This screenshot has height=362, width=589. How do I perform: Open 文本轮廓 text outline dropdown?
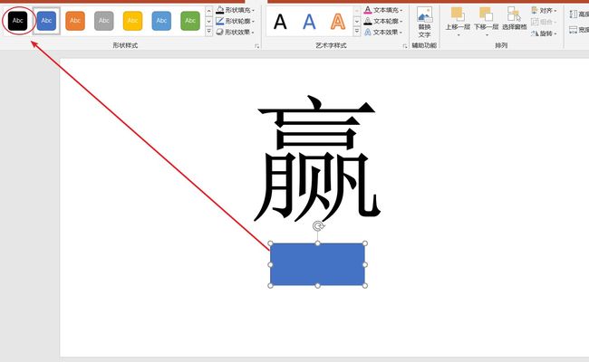[383, 21]
